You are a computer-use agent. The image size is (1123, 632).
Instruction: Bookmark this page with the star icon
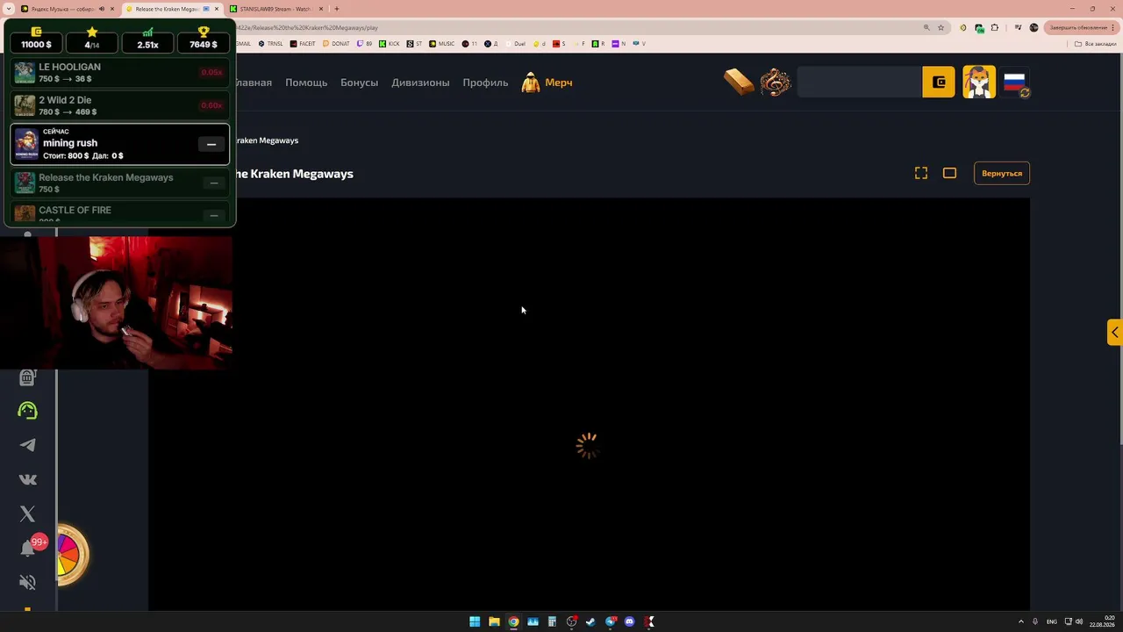(941, 27)
